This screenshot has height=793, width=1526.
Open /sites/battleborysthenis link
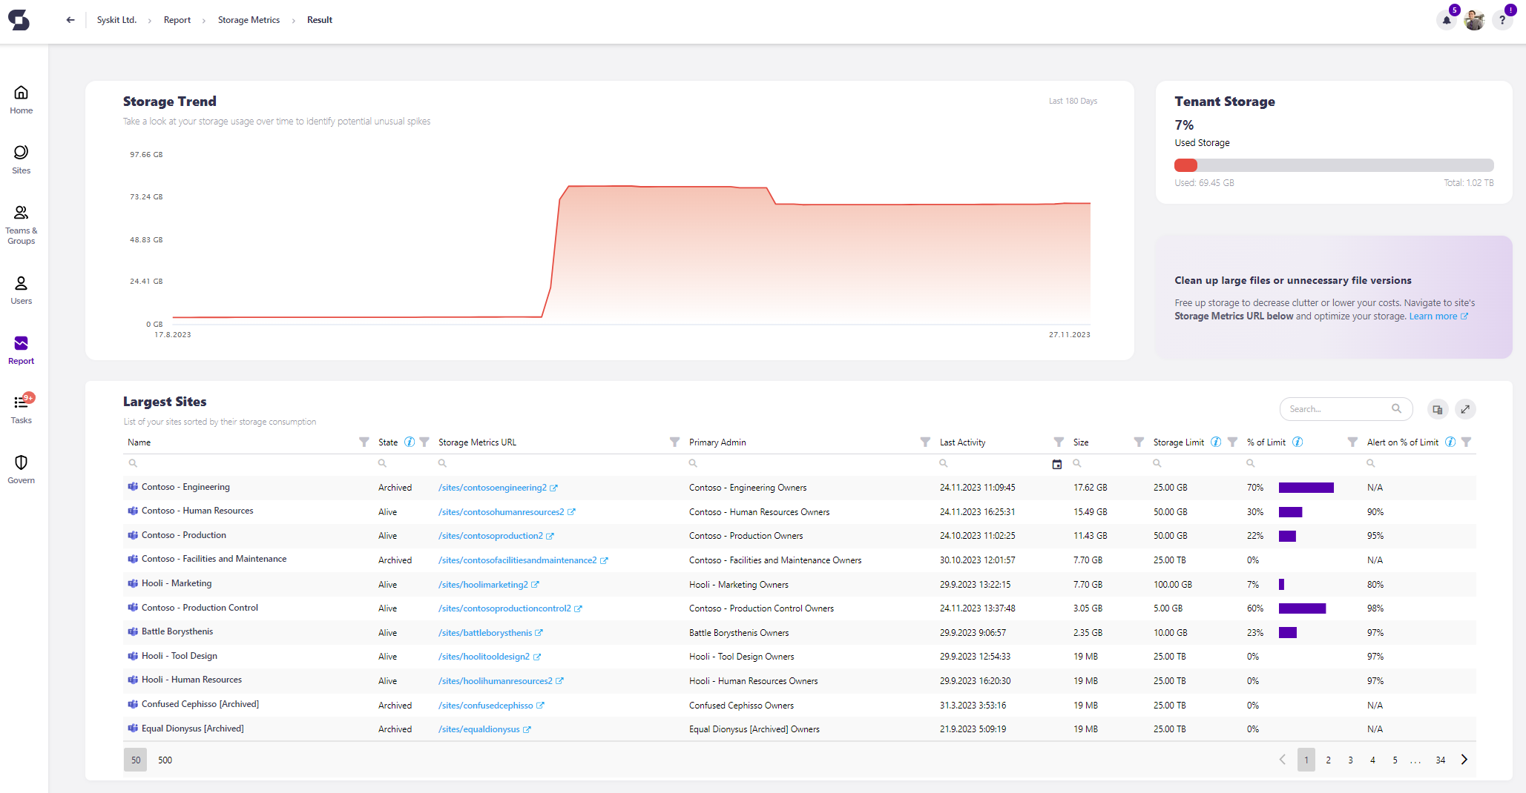tap(485, 633)
